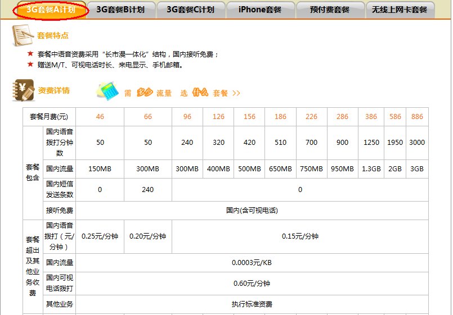Click the 420 voice minutes cell
This screenshot has height=315, width=453.
(249, 143)
